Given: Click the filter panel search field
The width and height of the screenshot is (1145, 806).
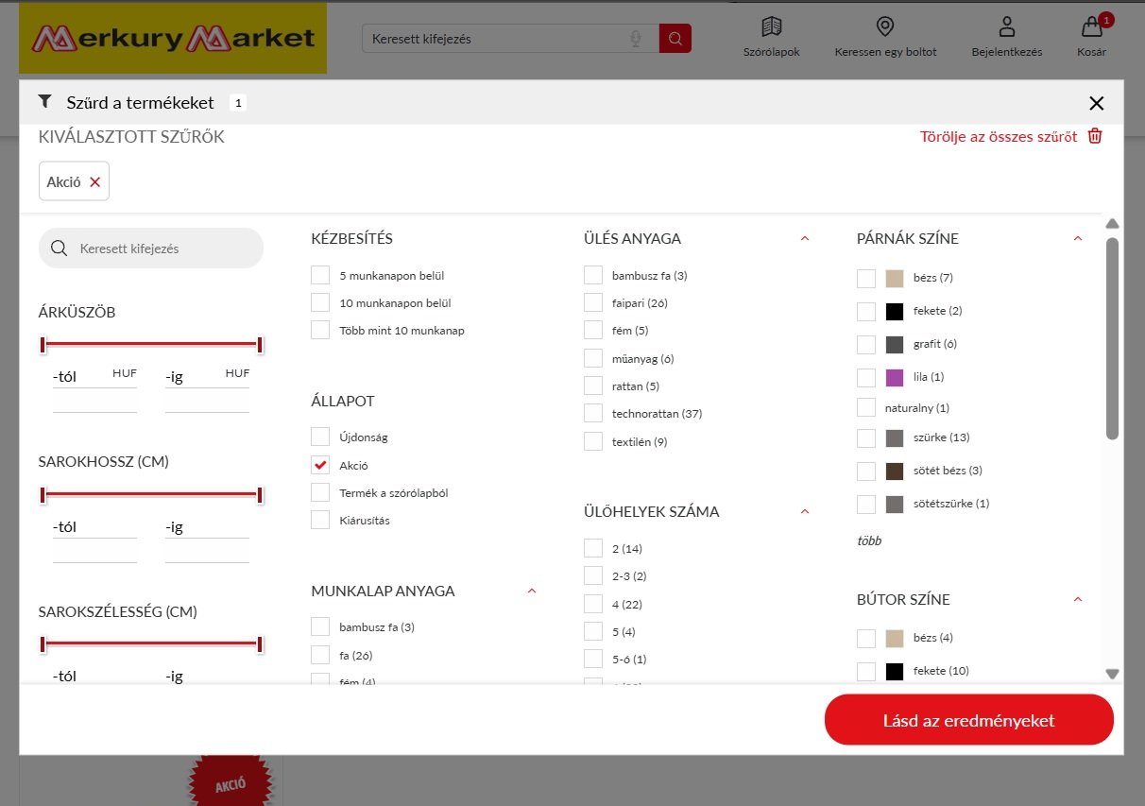Looking at the screenshot, I should click(x=151, y=249).
